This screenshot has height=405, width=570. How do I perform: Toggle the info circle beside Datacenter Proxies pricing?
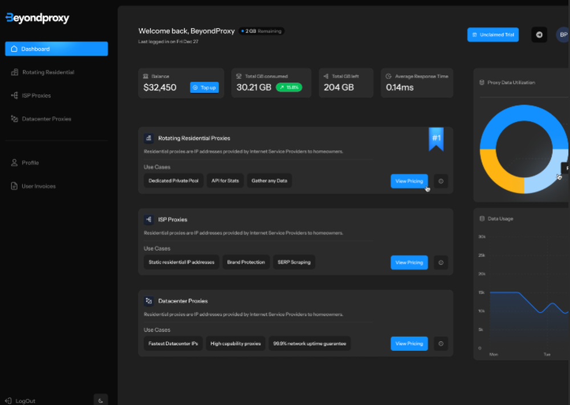(x=441, y=343)
